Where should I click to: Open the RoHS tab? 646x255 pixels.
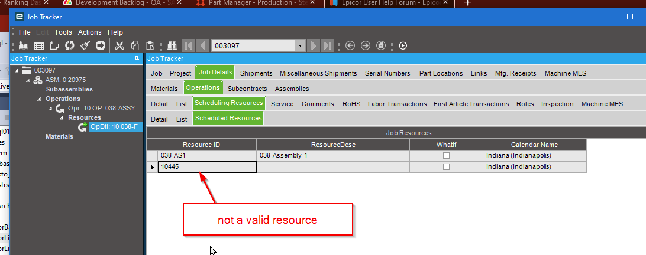[x=351, y=104]
